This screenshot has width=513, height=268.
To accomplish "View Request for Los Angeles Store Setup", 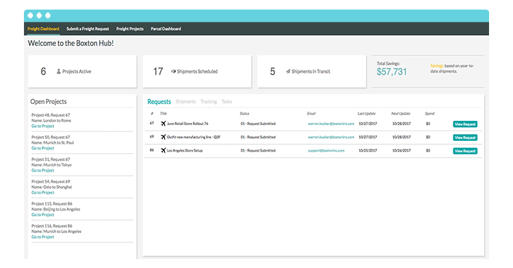I will (x=465, y=151).
